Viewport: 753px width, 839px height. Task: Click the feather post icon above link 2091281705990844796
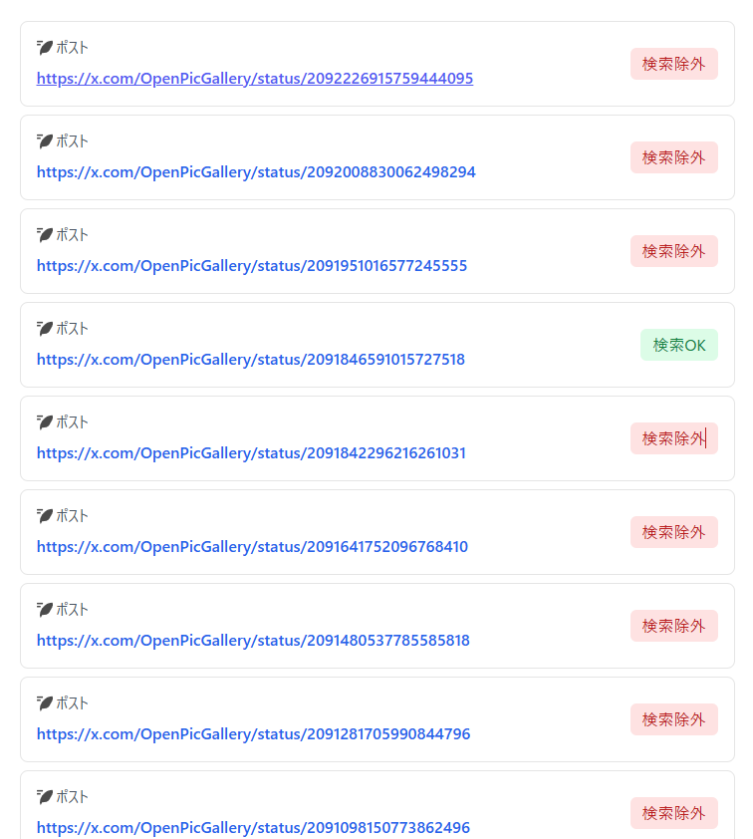(x=45, y=702)
